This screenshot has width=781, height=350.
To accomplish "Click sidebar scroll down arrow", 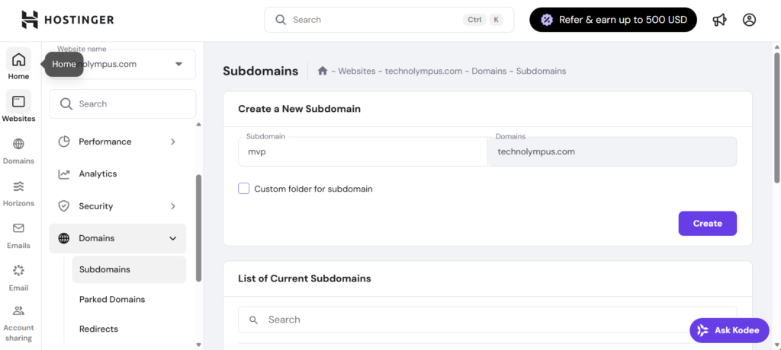I will tap(199, 345).
